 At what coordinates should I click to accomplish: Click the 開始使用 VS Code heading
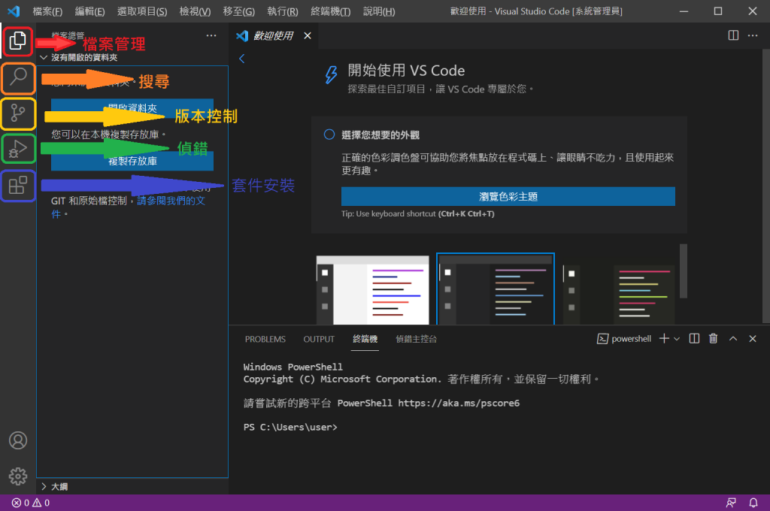(406, 71)
